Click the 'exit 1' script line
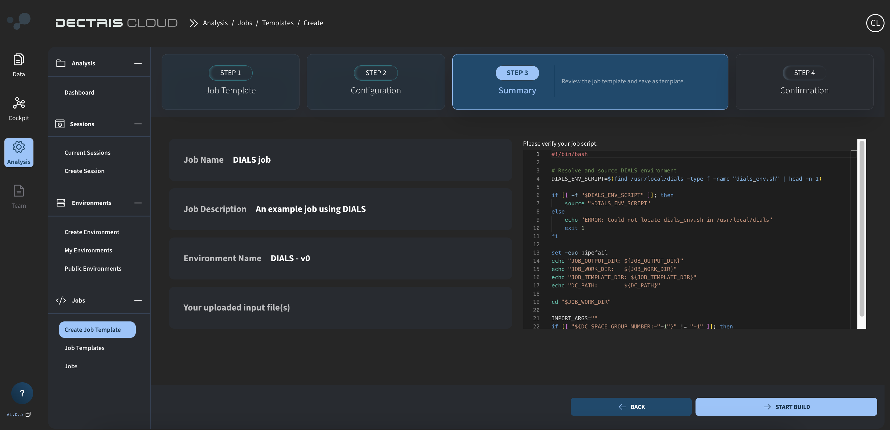 574,228
